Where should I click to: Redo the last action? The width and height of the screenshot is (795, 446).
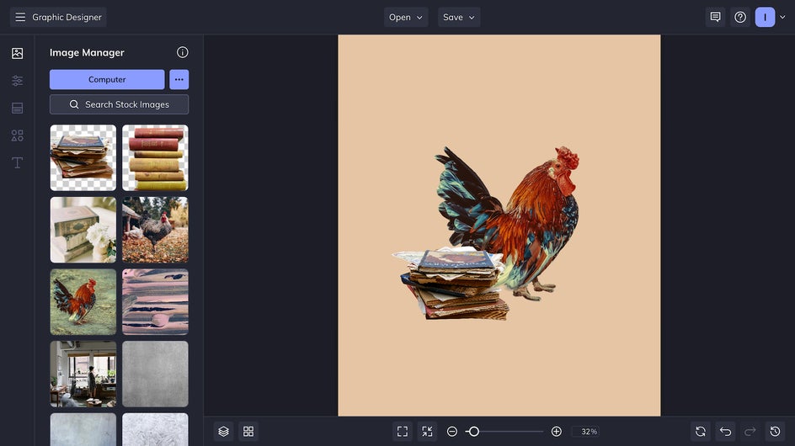click(750, 432)
